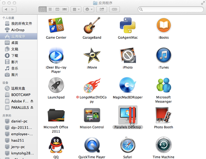Open AirDrop in the sidebar
Screen dimensions: 206x159
(x=18, y=30)
